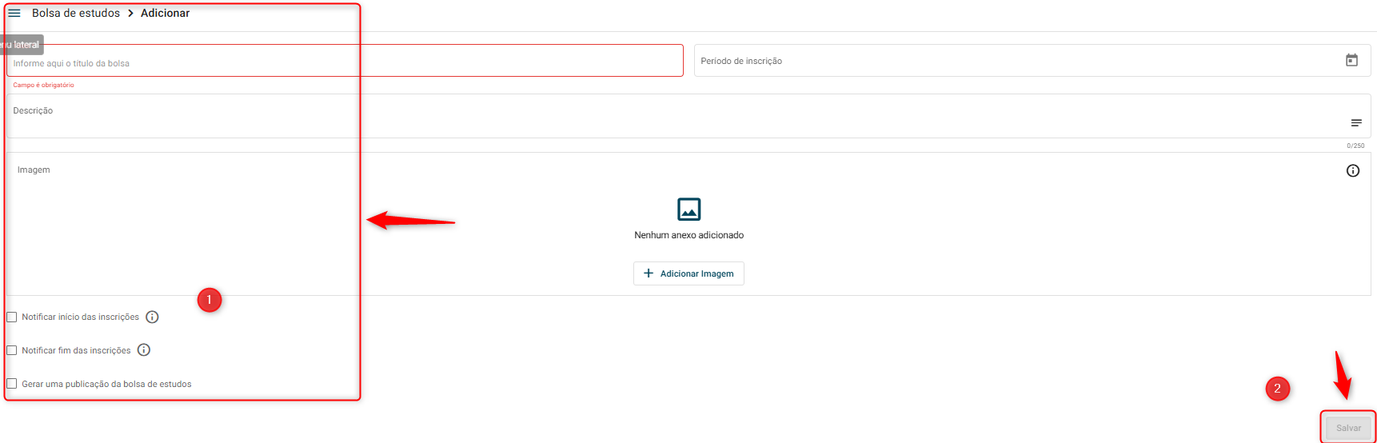Enable Notificar início das inscrições checkbox
The image size is (1377, 443).
12,317
